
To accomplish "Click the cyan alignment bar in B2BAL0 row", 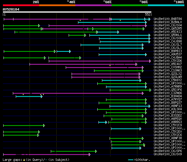I will click(112, 22).
